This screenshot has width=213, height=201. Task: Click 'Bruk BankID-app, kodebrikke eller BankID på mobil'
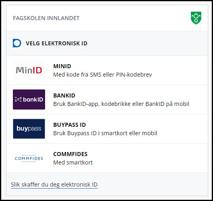coord(121,104)
